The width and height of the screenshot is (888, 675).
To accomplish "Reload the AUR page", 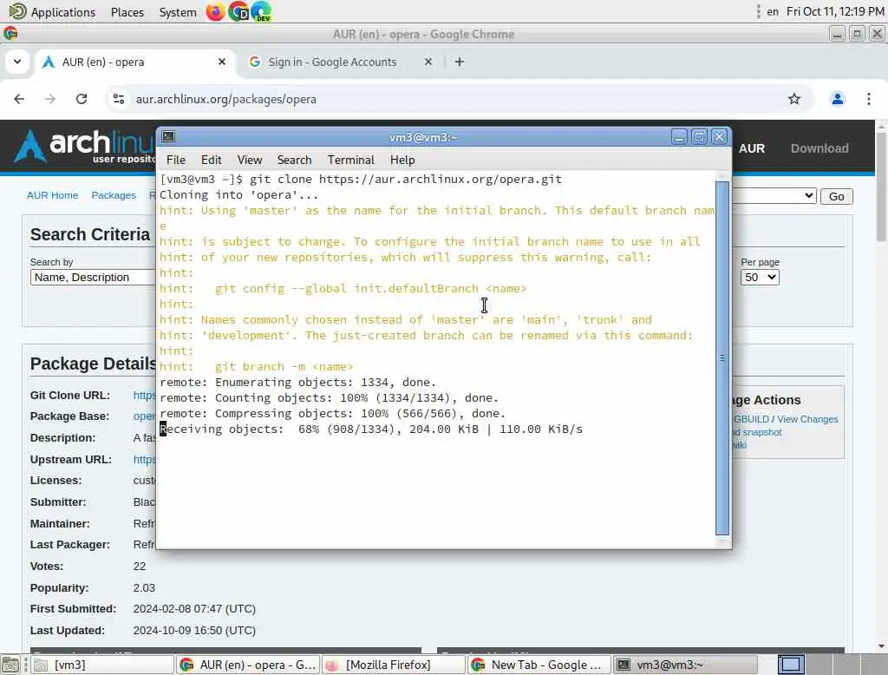I will click(x=82, y=99).
